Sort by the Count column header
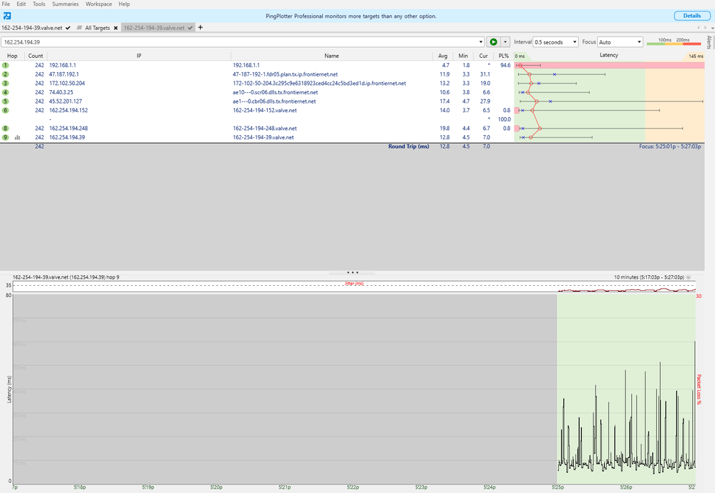The width and height of the screenshot is (715, 493). tap(36, 56)
